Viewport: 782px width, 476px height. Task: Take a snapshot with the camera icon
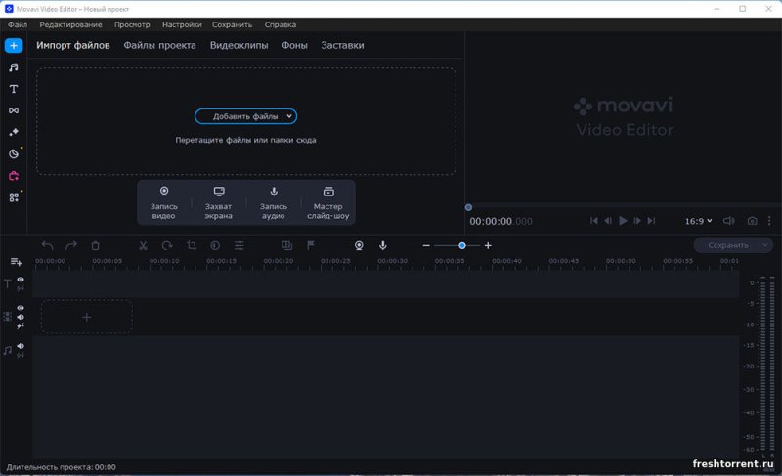tap(752, 221)
